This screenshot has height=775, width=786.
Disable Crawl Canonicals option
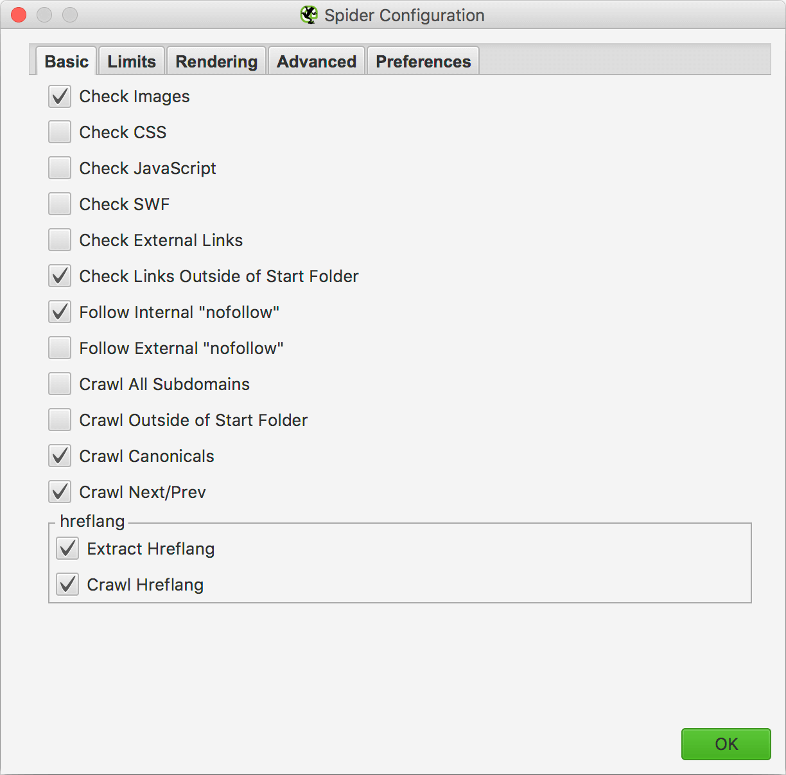pyautogui.click(x=60, y=456)
